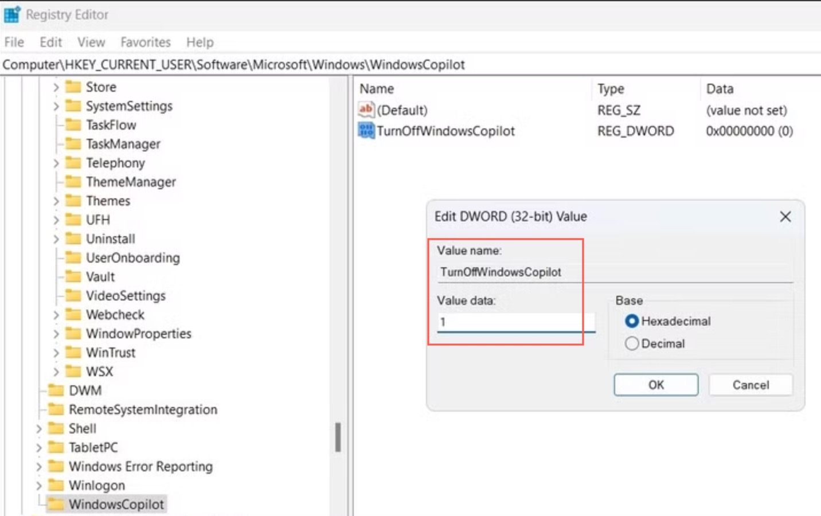Viewport: 821px width, 516px height.
Task: Click the registry path address bar
Action: (x=410, y=65)
